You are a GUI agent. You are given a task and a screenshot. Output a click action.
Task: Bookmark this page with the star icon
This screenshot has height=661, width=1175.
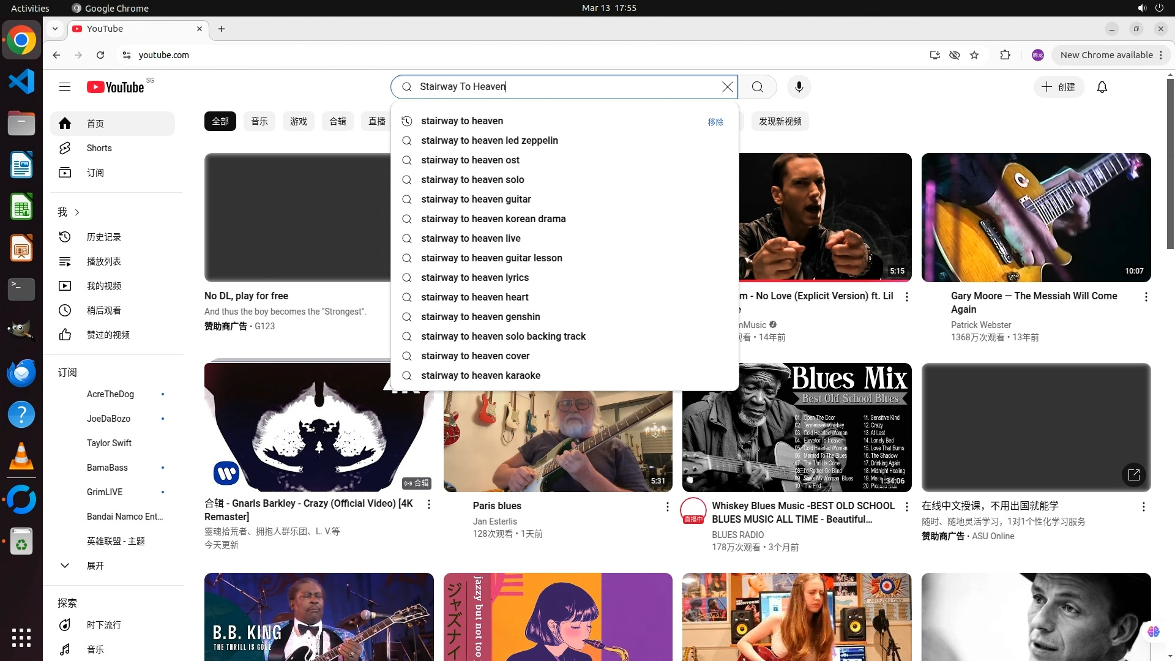(x=974, y=55)
